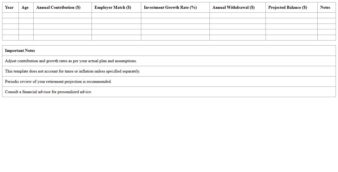Viewport: 338px width, 172px height.
Task: Click the note about taxes or inflation
Action: pyautogui.click(x=73, y=71)
